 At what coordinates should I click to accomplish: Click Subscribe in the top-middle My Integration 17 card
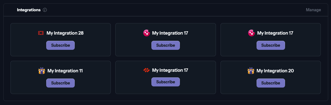pos(166,45)
